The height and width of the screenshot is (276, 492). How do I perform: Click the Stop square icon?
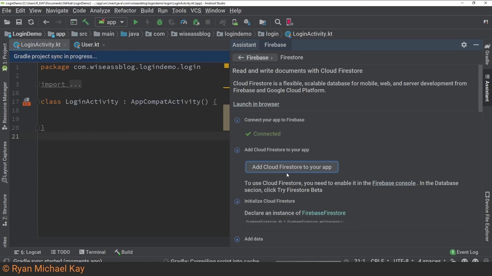click(x=208, y=22)
